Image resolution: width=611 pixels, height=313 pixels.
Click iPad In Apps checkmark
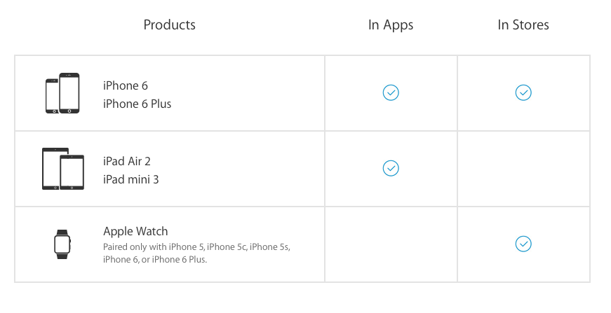[x=391, y=168]
